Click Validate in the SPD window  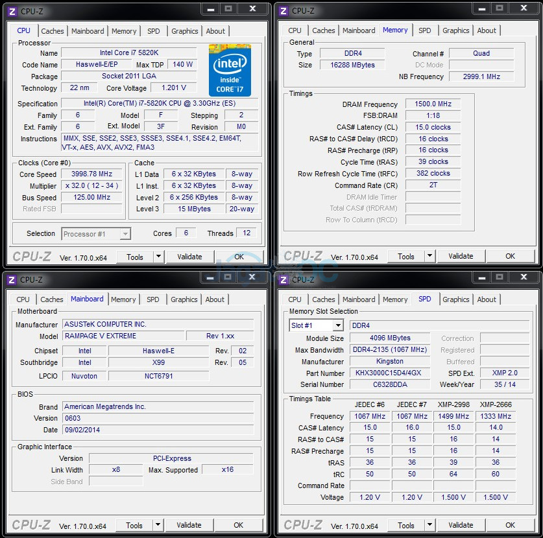tap(461, 525)
